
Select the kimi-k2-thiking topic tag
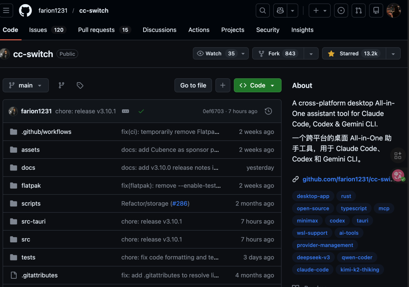360,270
